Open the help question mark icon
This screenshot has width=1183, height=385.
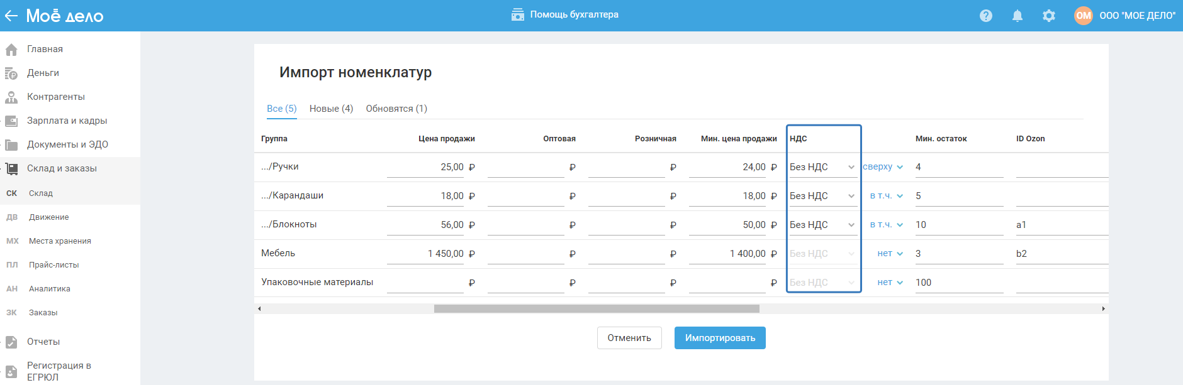coord(986,16)
